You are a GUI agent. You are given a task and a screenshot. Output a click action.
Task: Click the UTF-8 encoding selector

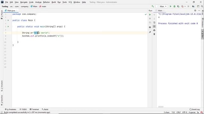185,112
